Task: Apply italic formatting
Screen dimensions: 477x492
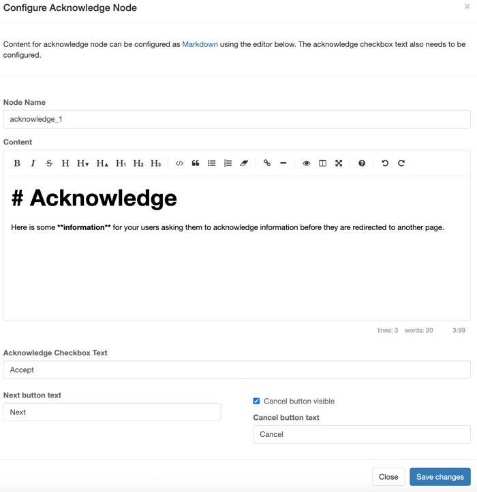Action: click(x=33, y=163)
